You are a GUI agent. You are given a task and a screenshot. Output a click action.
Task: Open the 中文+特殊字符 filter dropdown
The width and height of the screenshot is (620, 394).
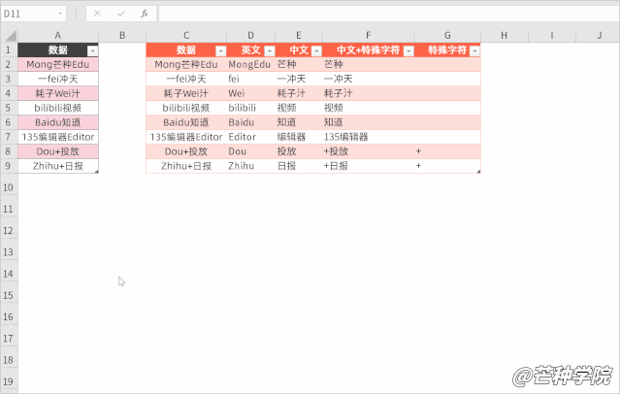406,49
